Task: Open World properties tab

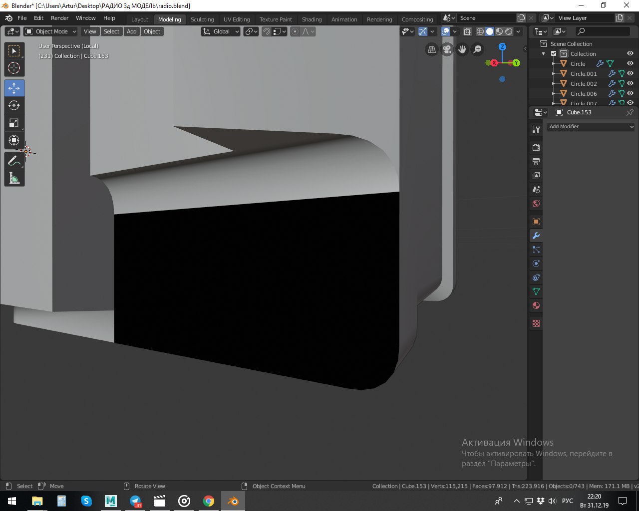Action: 536,204
